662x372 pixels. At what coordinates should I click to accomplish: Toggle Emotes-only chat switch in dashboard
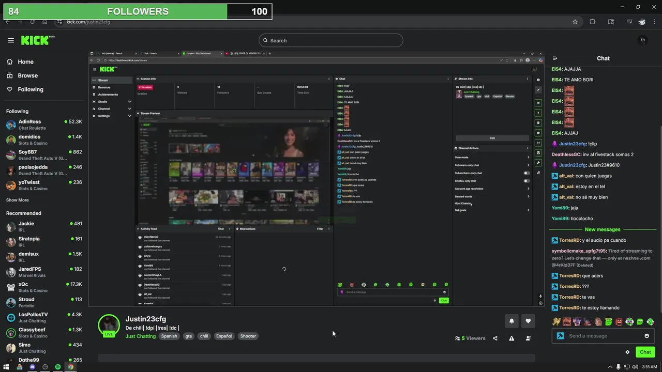tap(526, 181)
